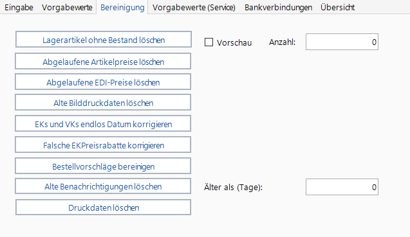Click Lagerartikel ohne Bestand löschen button
Viewport: 410px width, 237px height.
coord(104,39)
